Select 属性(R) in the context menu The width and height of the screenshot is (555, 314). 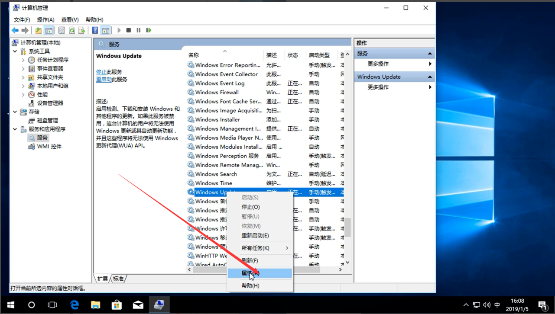tap(250, 273)
